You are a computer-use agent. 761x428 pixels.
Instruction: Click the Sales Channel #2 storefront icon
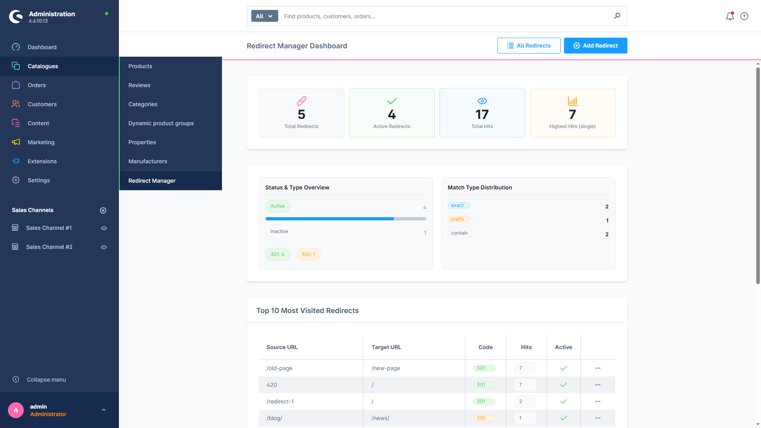pos(15,247)
